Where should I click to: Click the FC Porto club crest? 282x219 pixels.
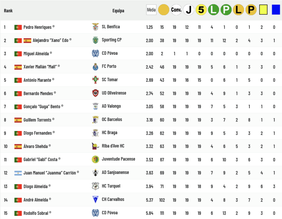click(x=95, y=67)
